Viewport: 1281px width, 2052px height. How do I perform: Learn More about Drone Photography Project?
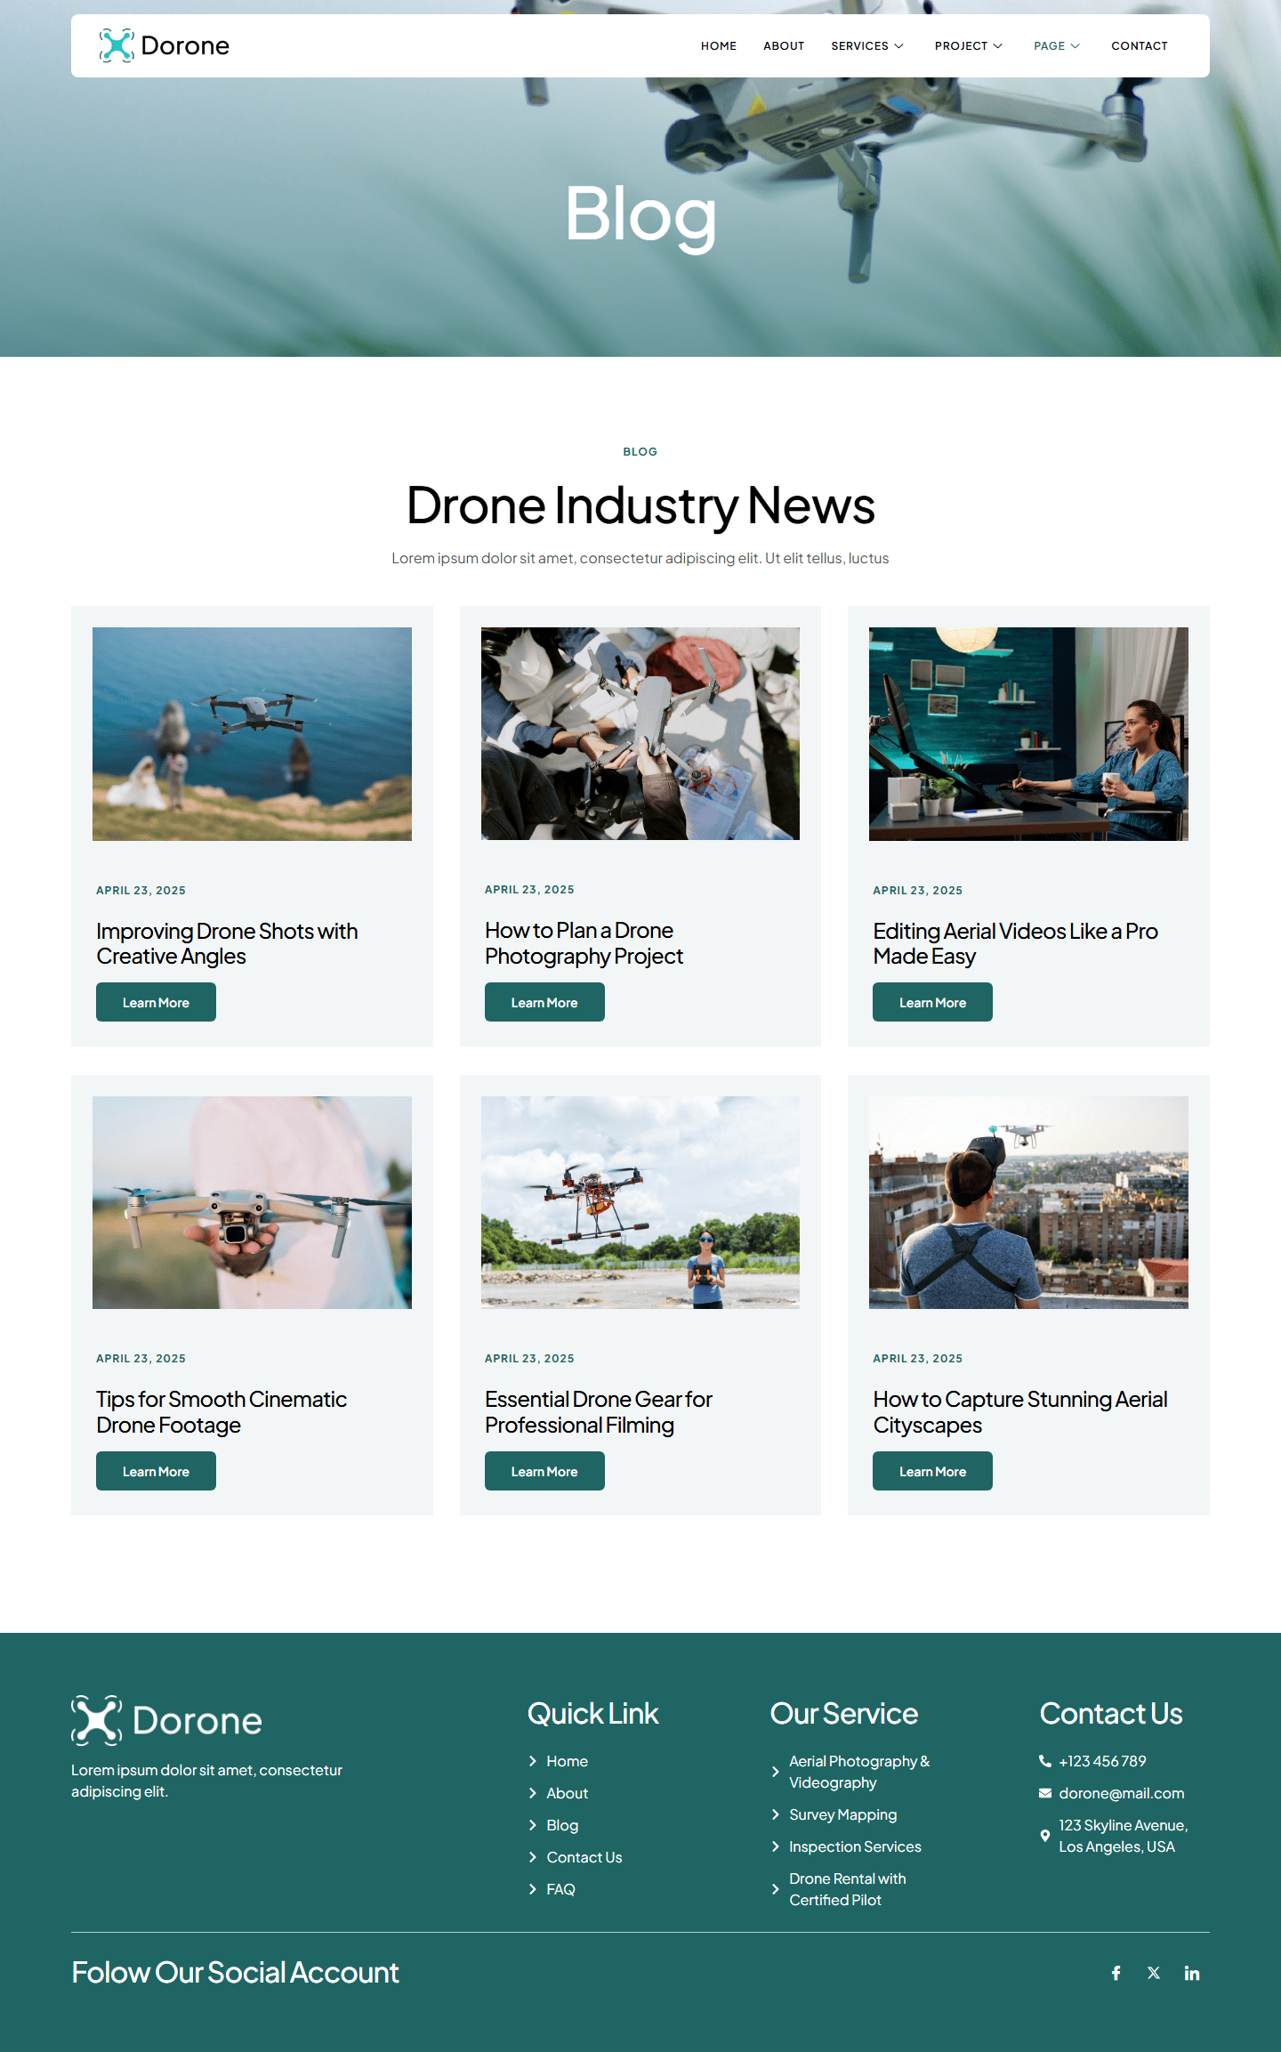tap(544, 1002)
